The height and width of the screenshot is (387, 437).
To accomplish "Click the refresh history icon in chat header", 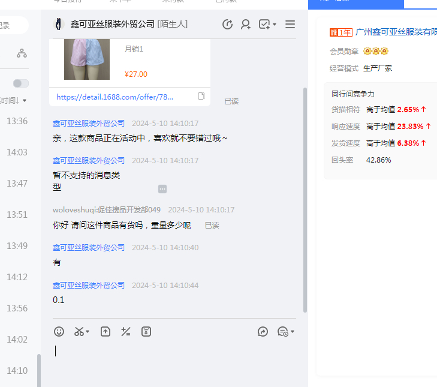I will click(x=227, y=25).
